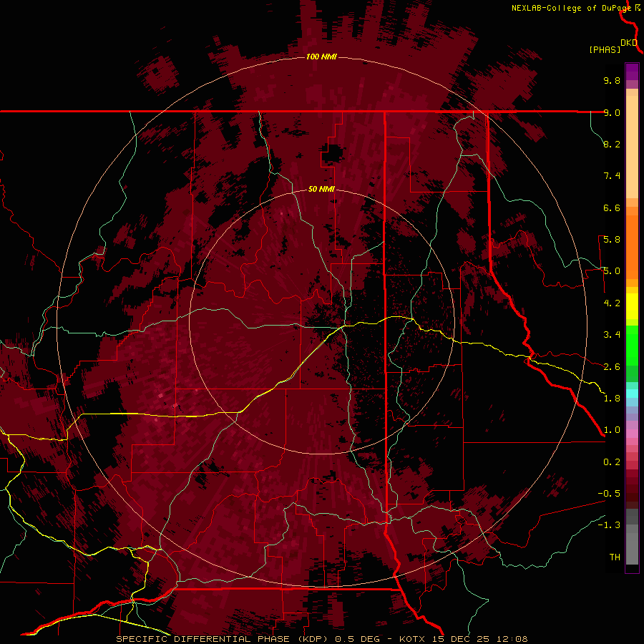Click the DKD label near the top right

[x=629, y=42]
